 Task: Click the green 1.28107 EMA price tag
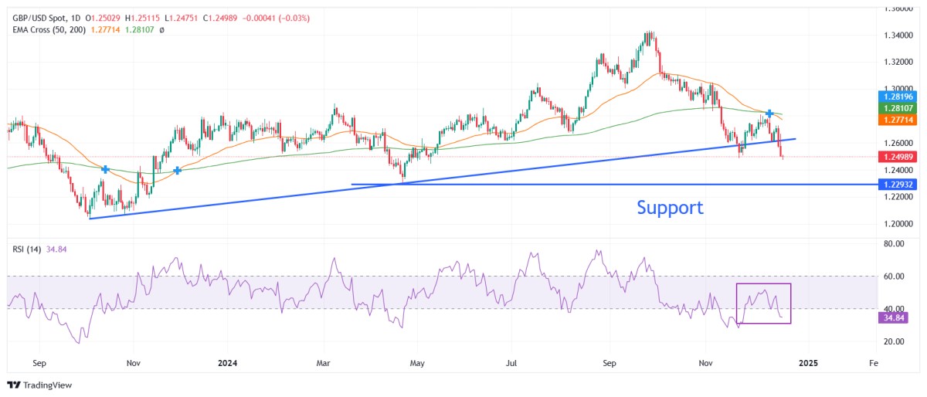tap(901, 109)
